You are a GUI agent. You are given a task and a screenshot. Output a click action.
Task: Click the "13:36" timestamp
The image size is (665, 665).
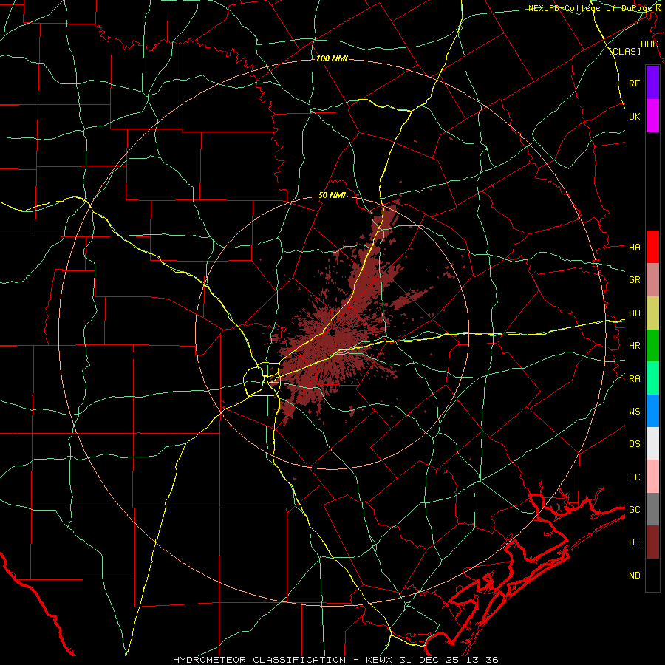coord(482,660)
